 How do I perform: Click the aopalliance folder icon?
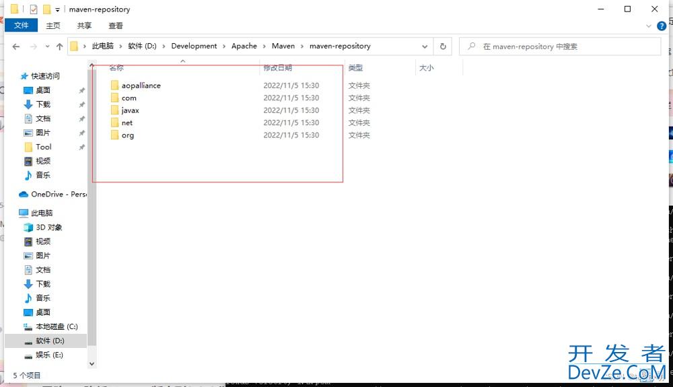click(x=114, y=85)
